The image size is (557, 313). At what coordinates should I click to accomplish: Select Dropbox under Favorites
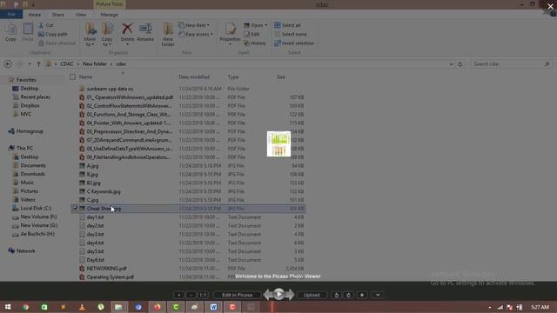point(30,105)
